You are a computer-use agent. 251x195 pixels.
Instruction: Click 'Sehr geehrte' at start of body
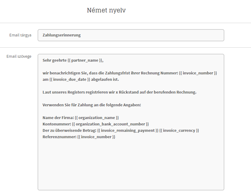[55, 60]
